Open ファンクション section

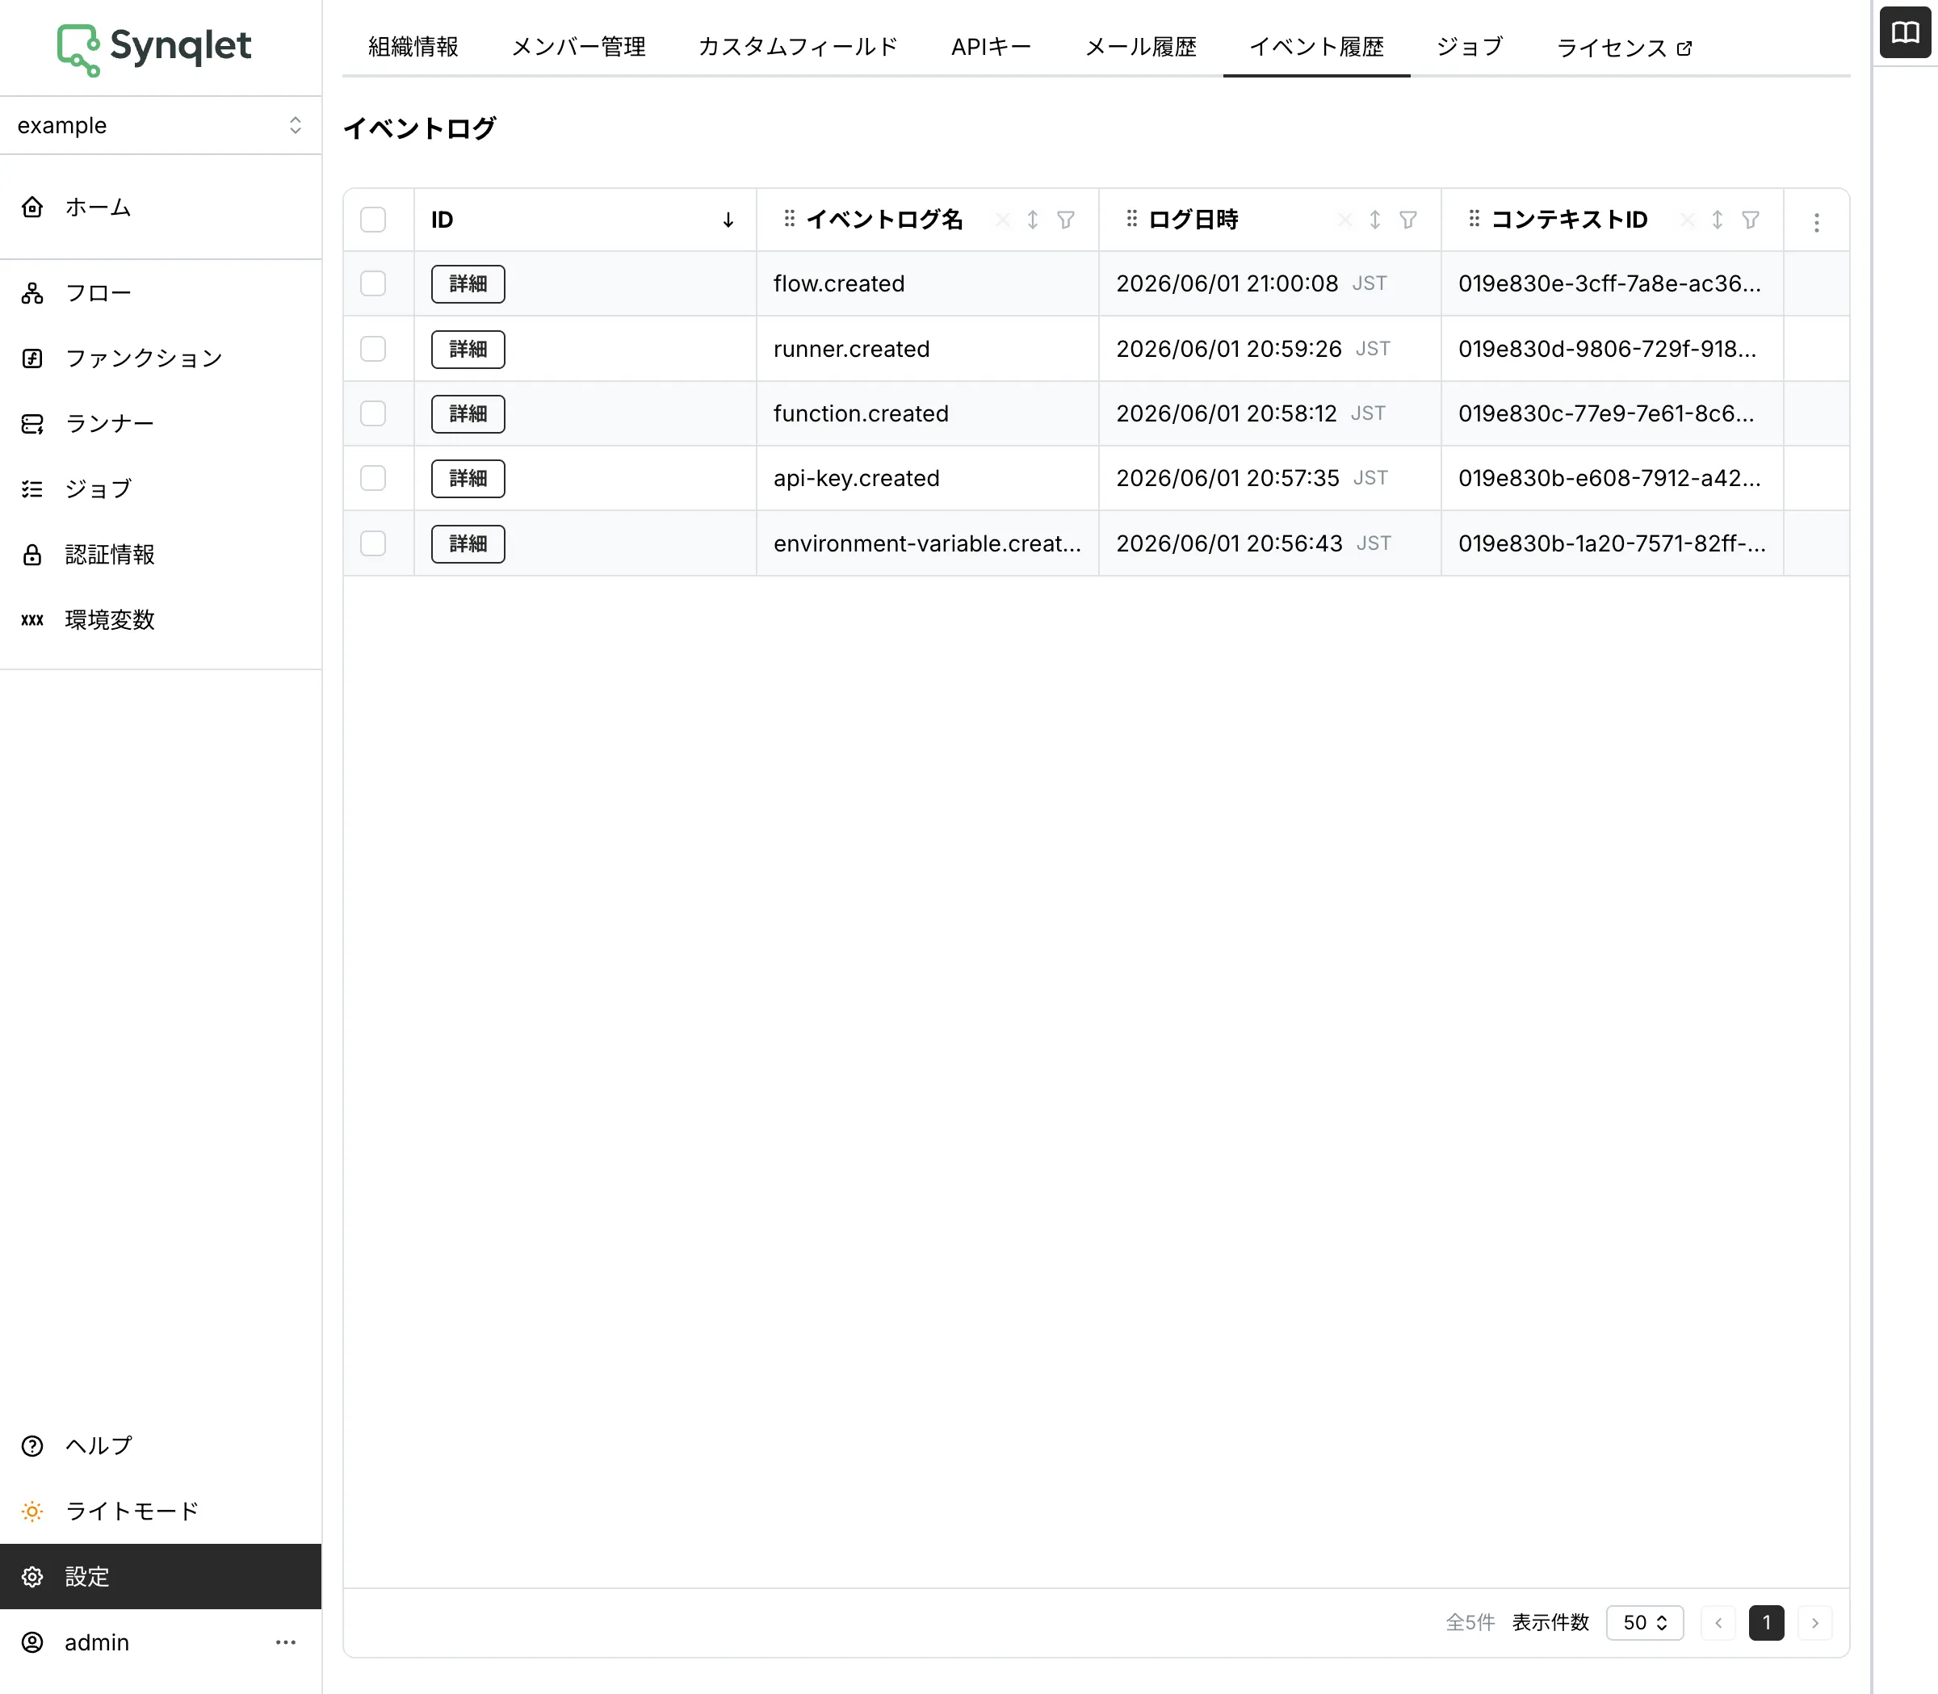click(161, 359)
